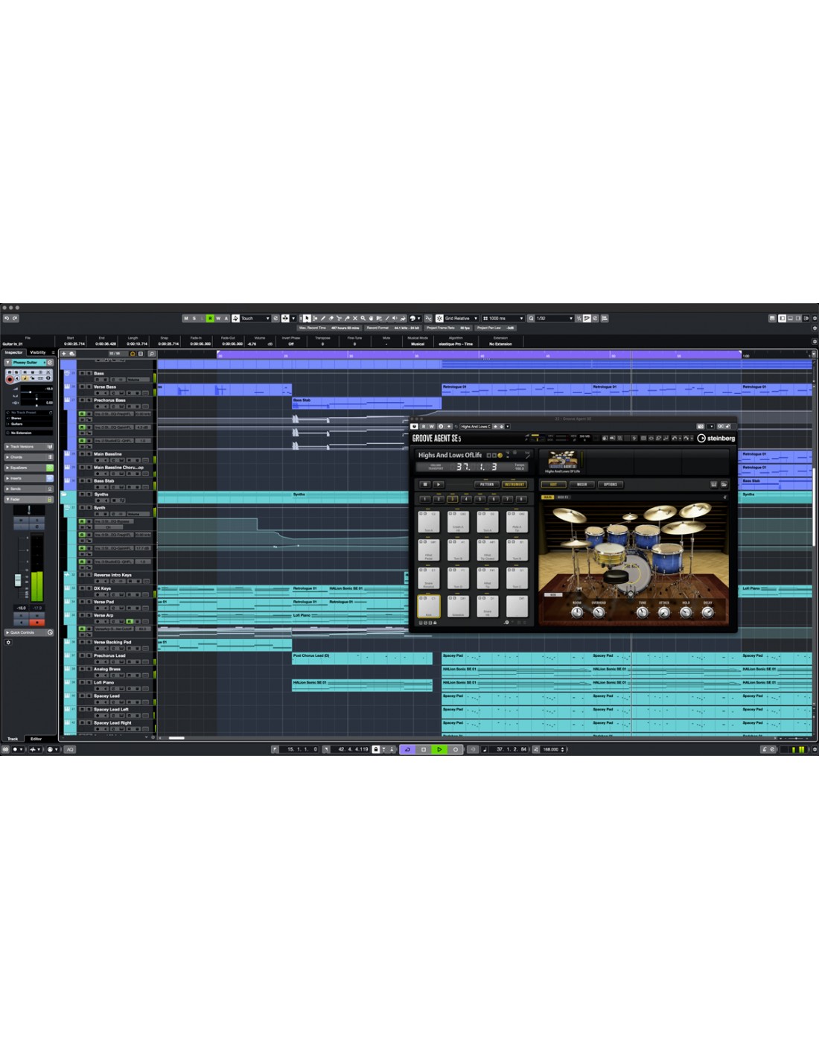
Task: Click the MIXER button in Groove Agent
Action: pyautogui.click(x=581, y=484)
